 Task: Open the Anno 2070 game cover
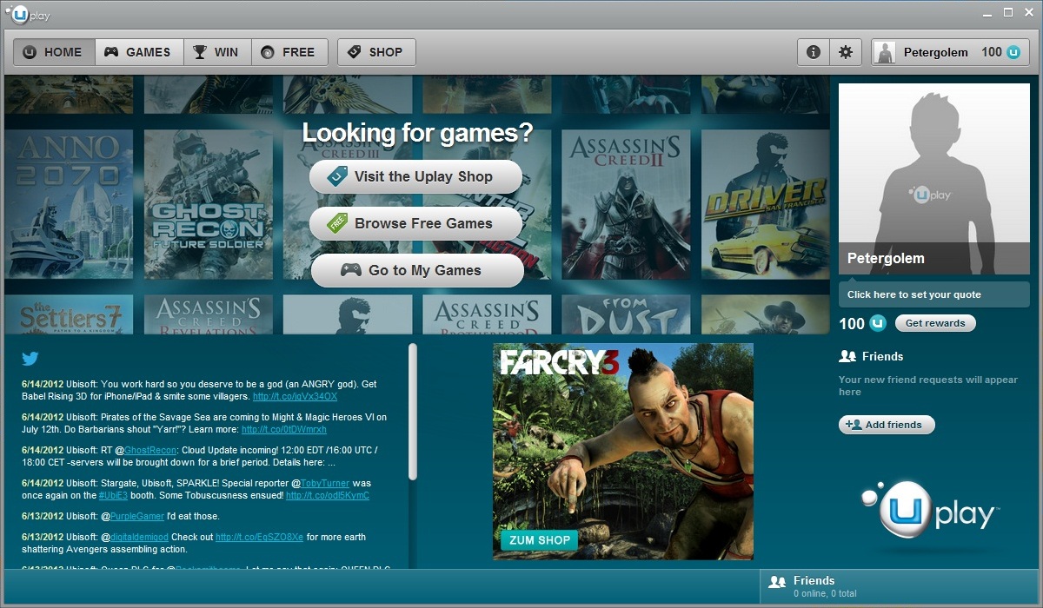coord(69,204)
